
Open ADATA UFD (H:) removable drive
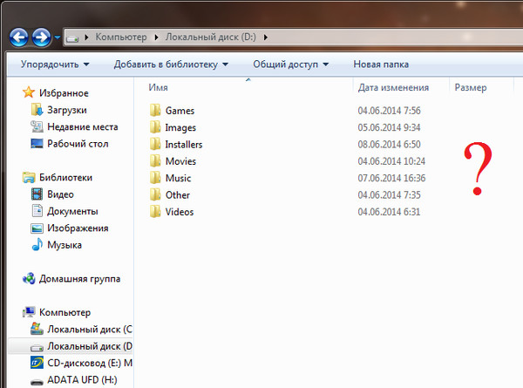82,380
